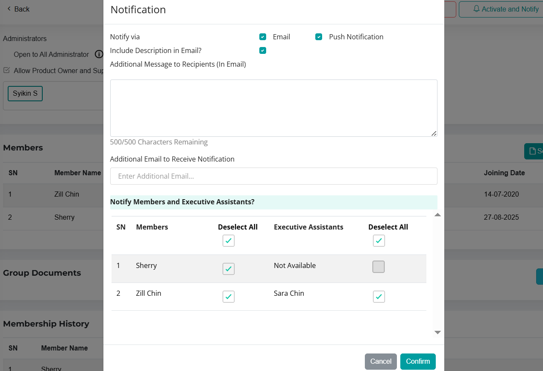Click the Syikin S administrator tag
Screen dimensions: 543x371
(x=25, y=94)
